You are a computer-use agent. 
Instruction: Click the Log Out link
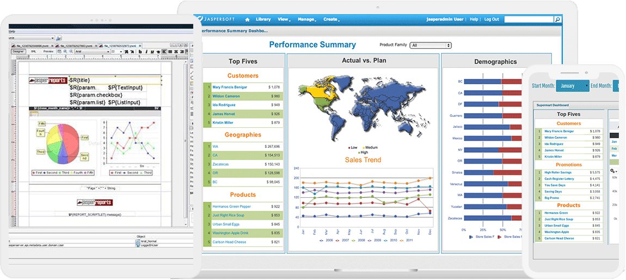click(492, 19)
